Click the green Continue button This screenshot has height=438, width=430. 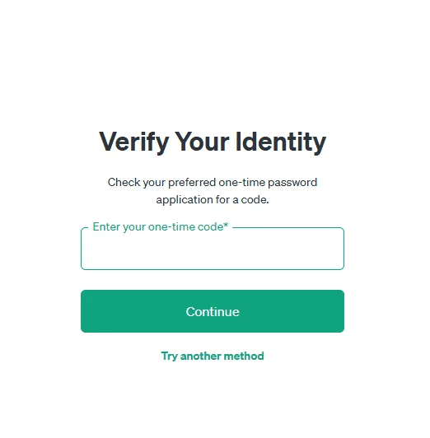point(213,311)
